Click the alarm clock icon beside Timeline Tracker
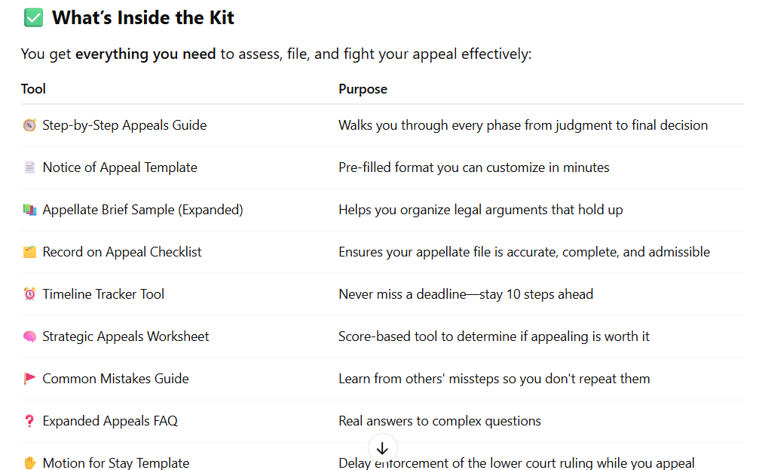759x470 pixels. [x=29, y=294]
